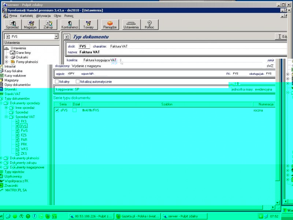Image resolution: width=293 pixels, height=220 pixels.
Task: Select Dane firmy in settings tree
Action: 23,53
